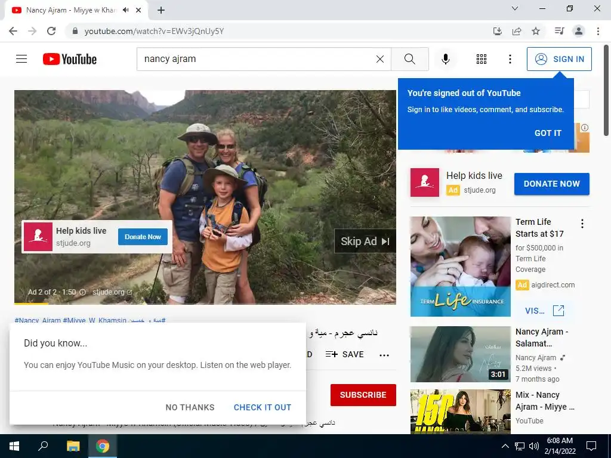
Task: Show hidden system tray icons
Action: tap(505, 446)
